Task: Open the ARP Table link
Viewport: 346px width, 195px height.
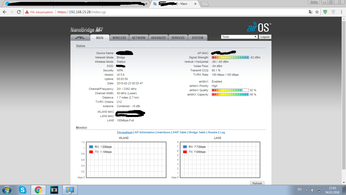Action: pos(180,132)
